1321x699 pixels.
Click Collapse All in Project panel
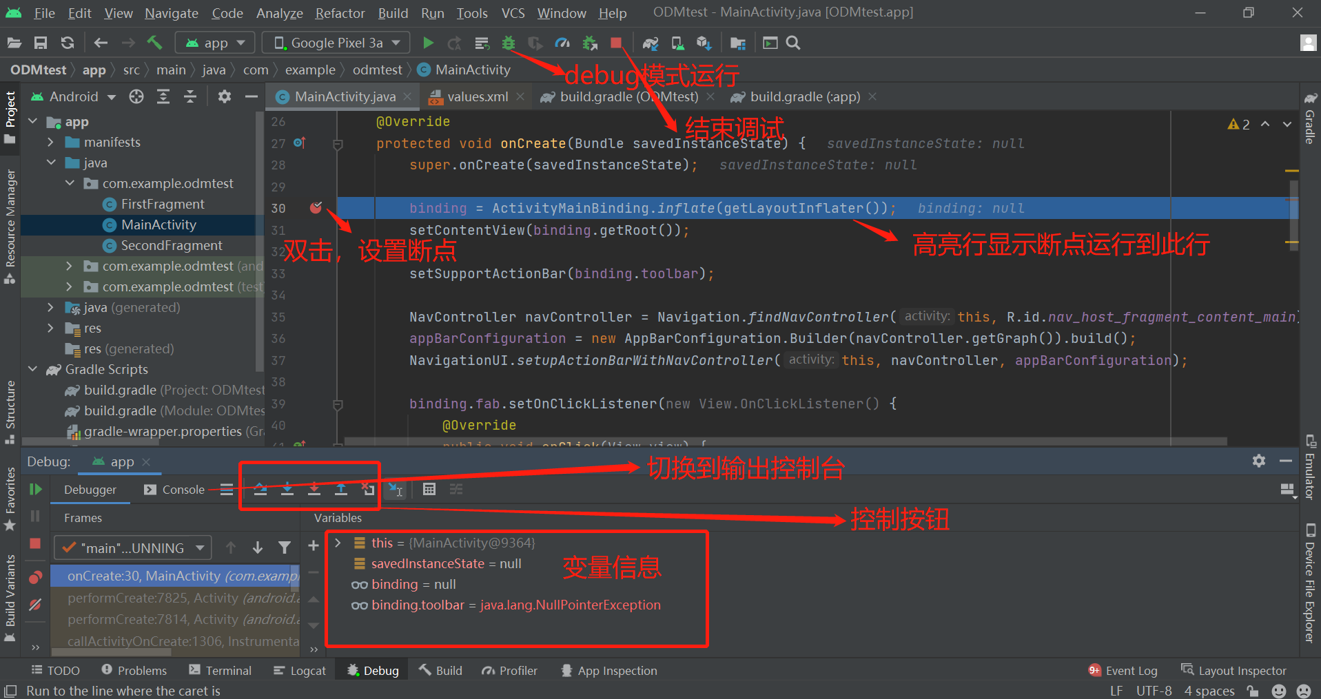click(190, 97)
